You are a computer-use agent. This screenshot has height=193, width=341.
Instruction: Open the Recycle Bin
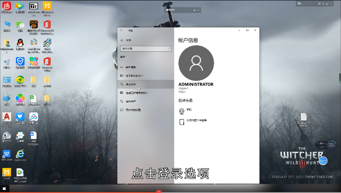click(7, 63)
